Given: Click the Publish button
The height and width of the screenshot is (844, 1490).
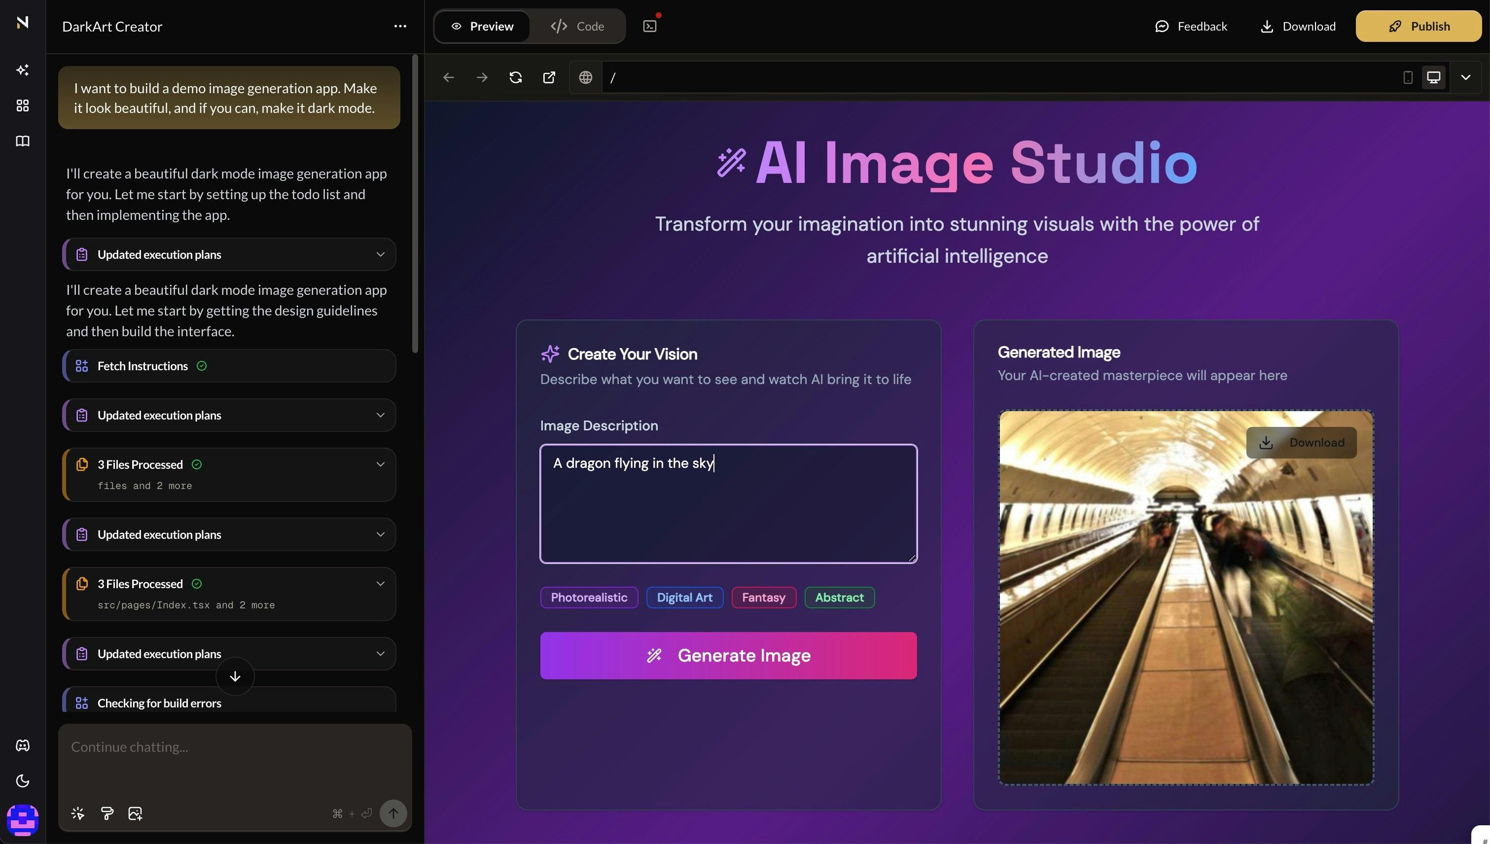Looking at the screenshot, I should coord(1418,26).
